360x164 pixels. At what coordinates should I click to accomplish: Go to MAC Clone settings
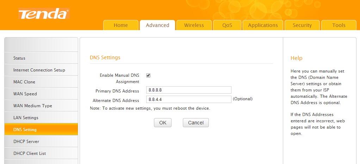(x=41, y=82)
